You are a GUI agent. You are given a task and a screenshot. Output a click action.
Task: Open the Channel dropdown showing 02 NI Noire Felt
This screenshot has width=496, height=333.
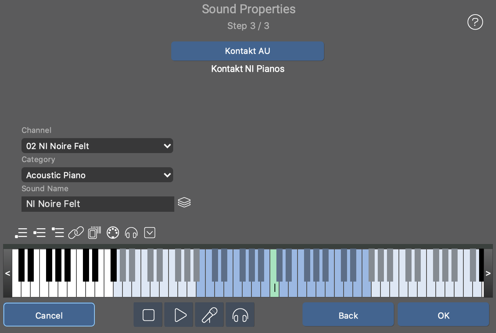click(97, 146)
